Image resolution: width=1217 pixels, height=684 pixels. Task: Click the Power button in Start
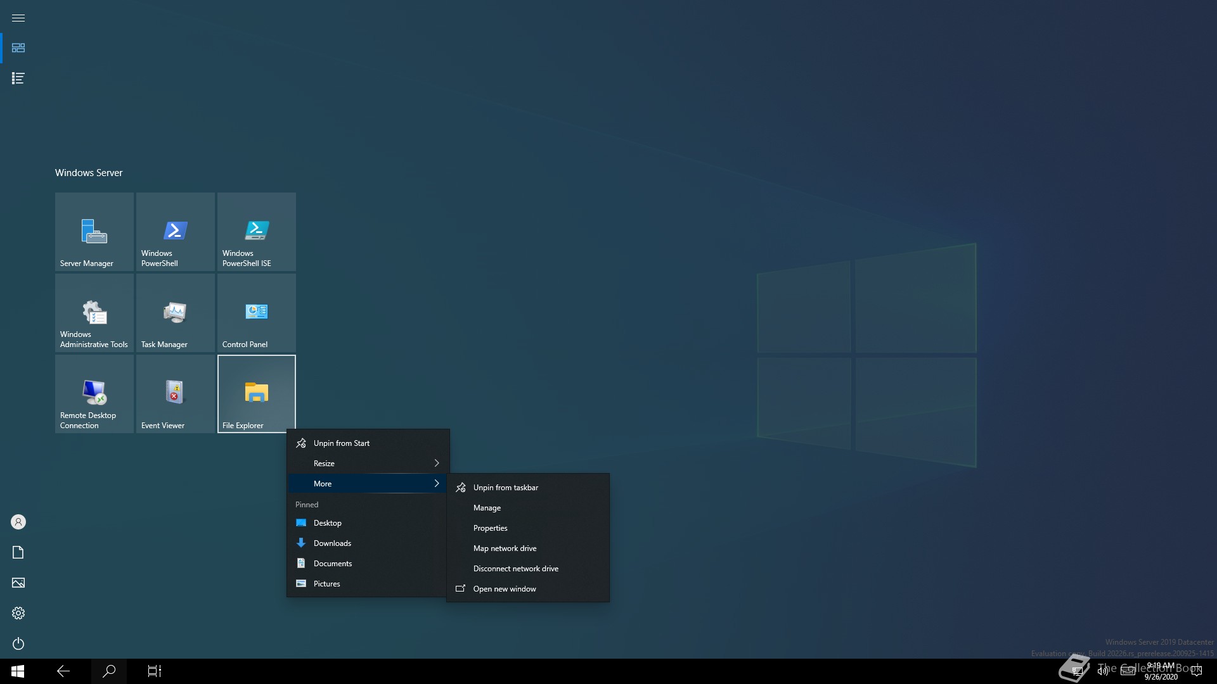click(x=18, y=643)
